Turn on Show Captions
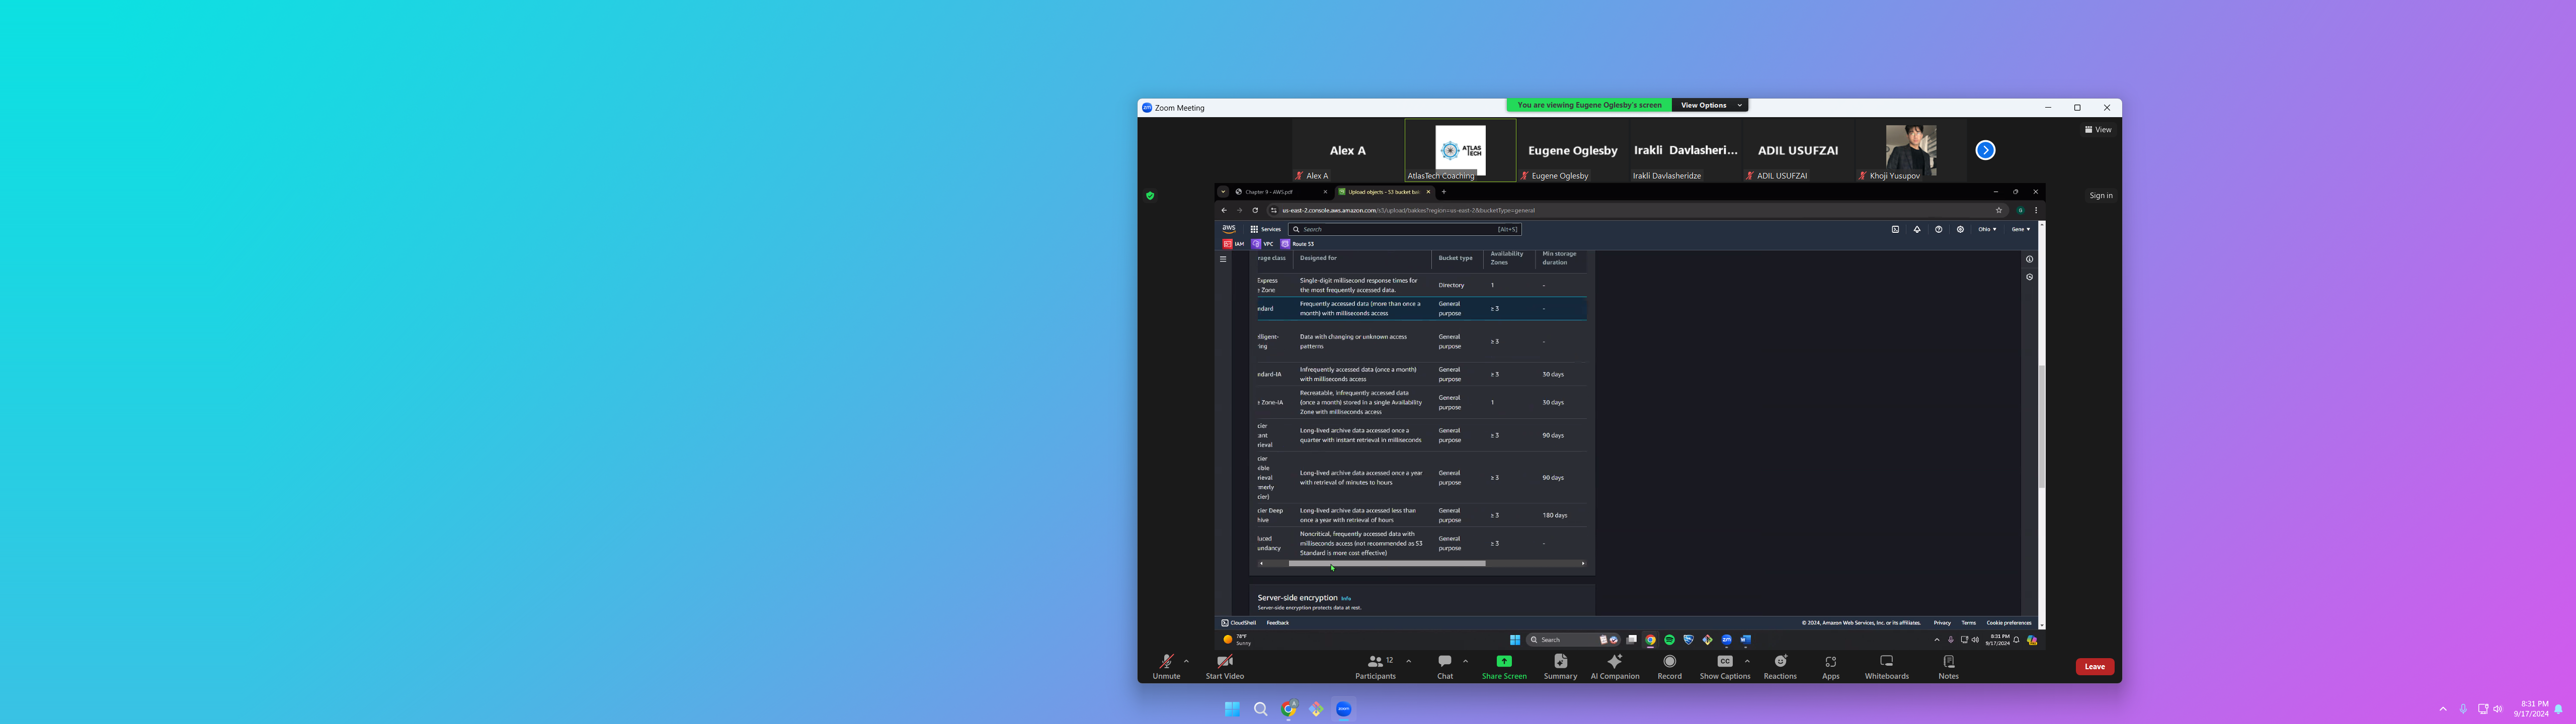The height and width of the screenshot is (724, 2576). coord(1724,665)
